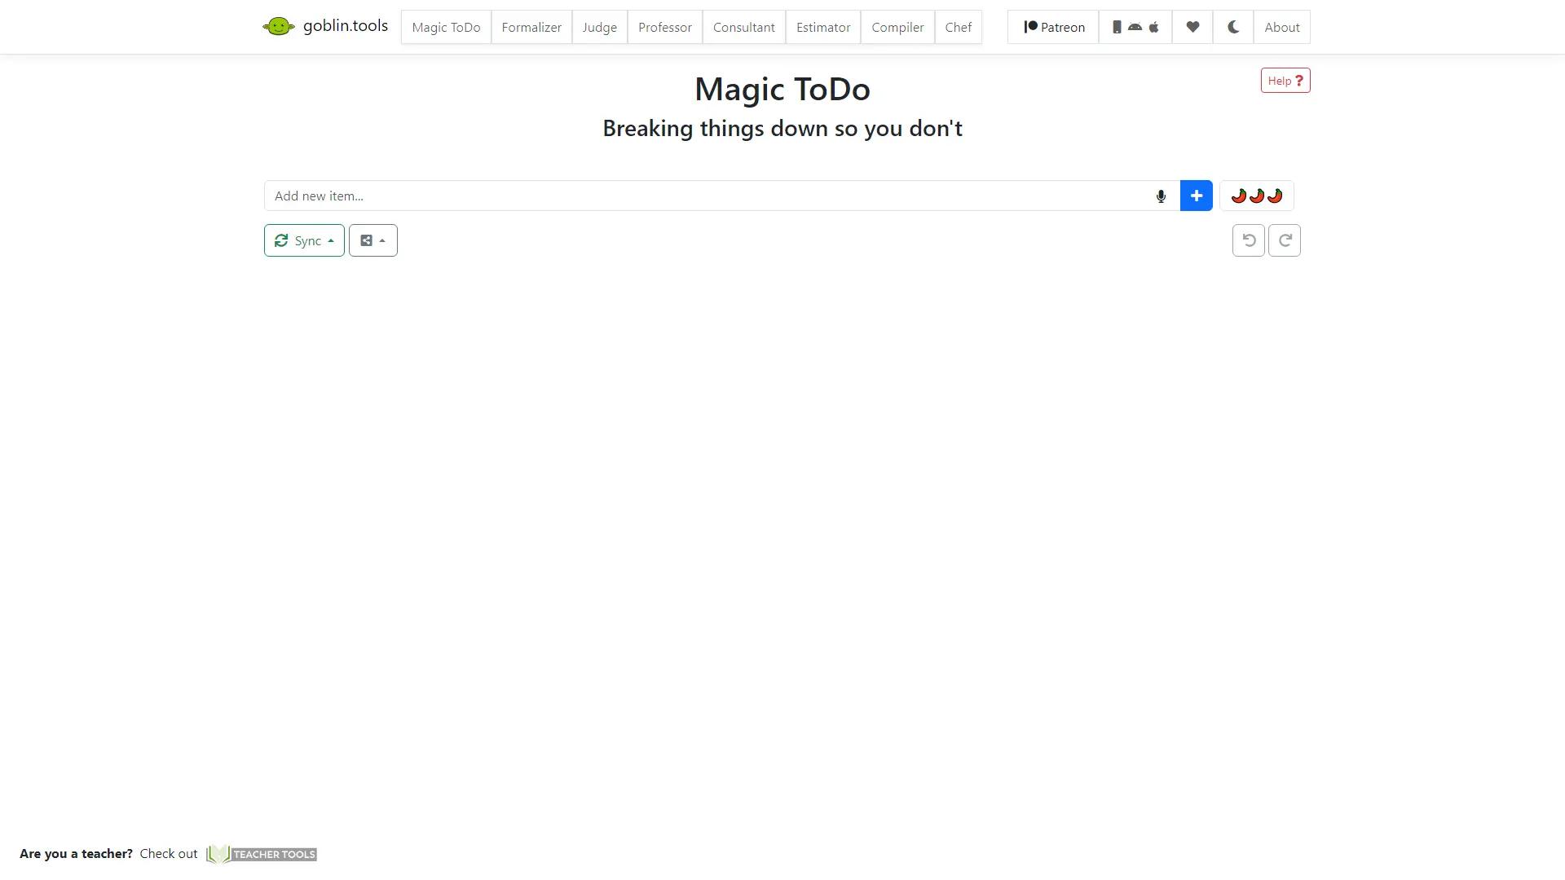Switch to the Formalizer tab
This screenshot has height=880, width=1565.
pyautogui.click(x=531, y=26)
